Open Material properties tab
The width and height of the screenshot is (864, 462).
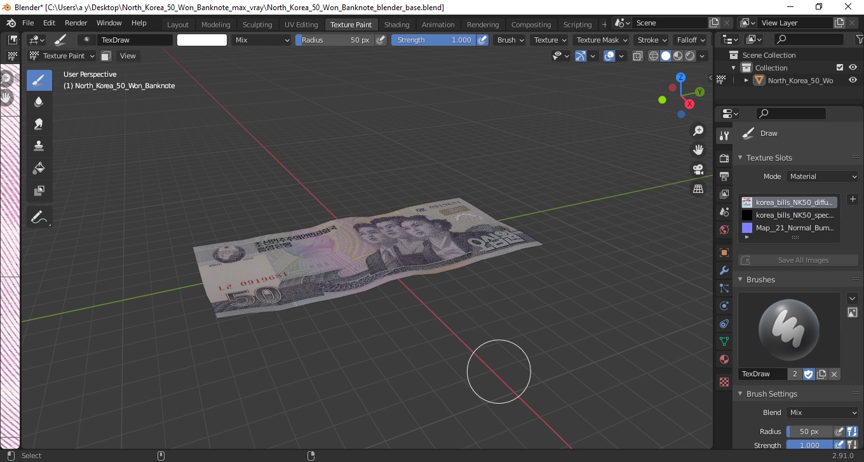(724, 359)
